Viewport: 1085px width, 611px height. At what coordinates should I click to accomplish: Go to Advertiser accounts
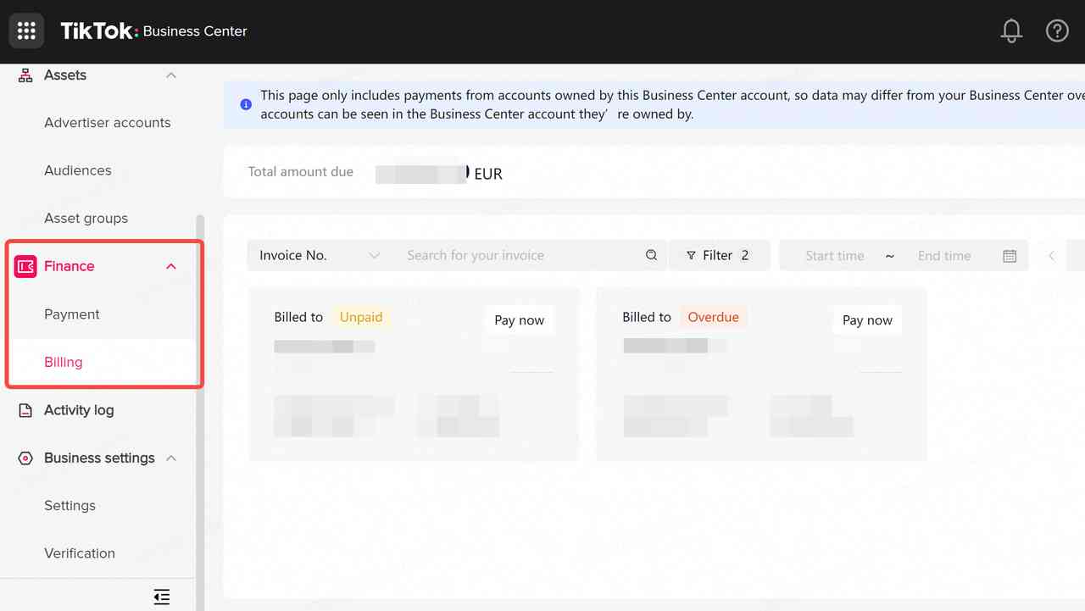pos(107,122)
